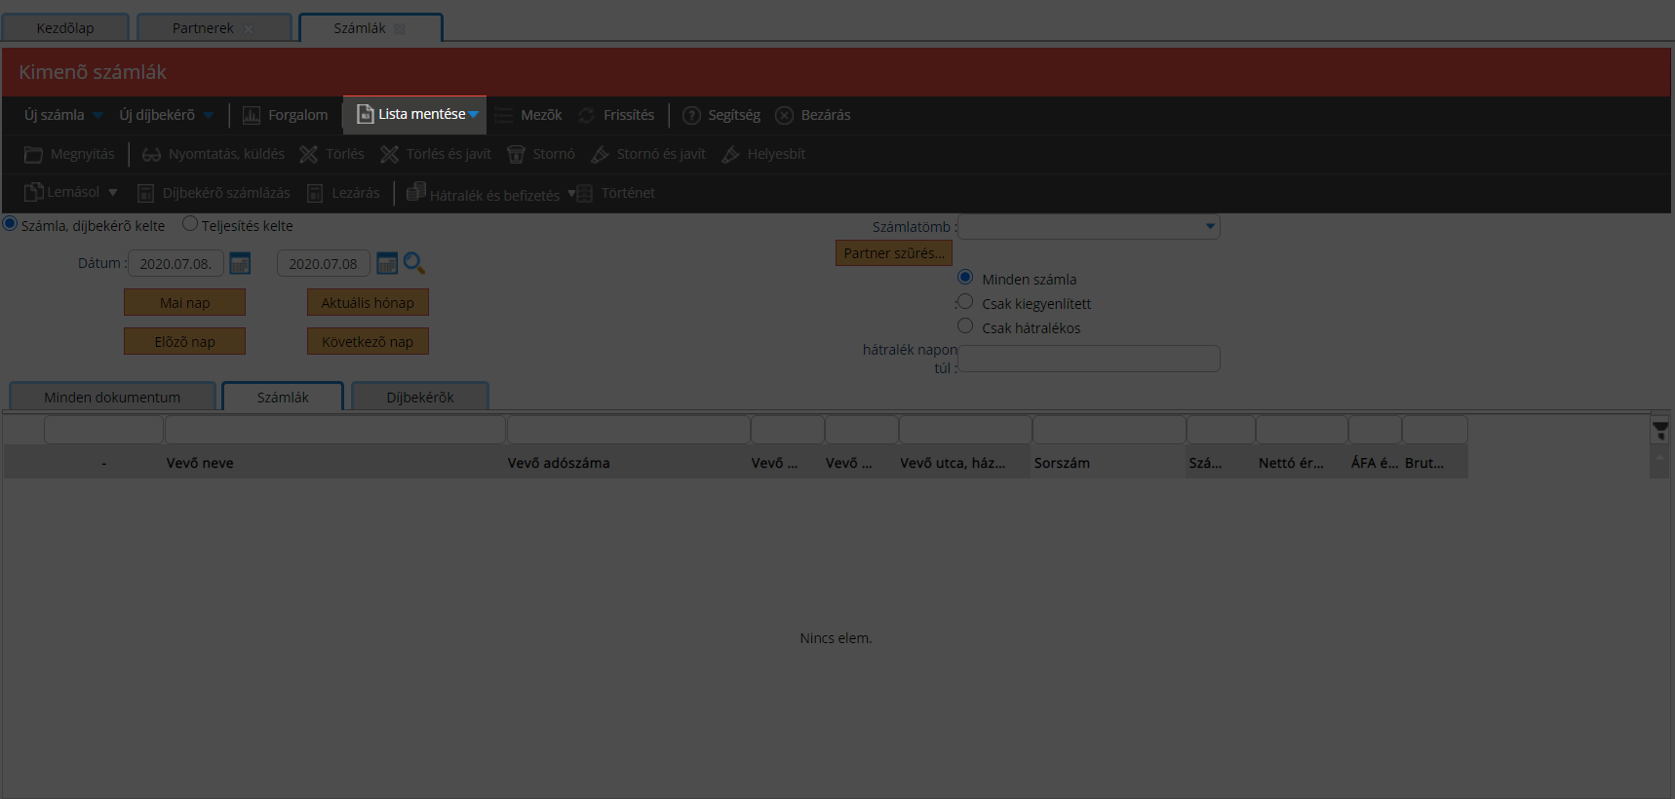Screen dimensions: 1675x799
Task: Click the Hátralék és befizetés icon
Action: (x=416, y=192)
